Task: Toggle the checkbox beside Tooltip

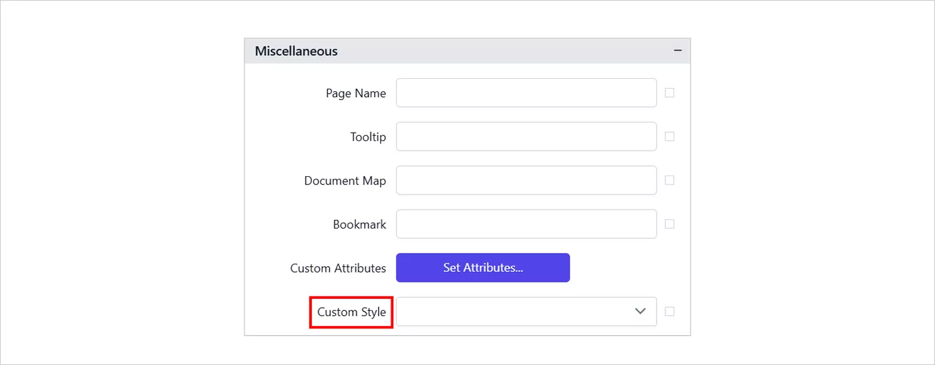Action: pos(670,137)
